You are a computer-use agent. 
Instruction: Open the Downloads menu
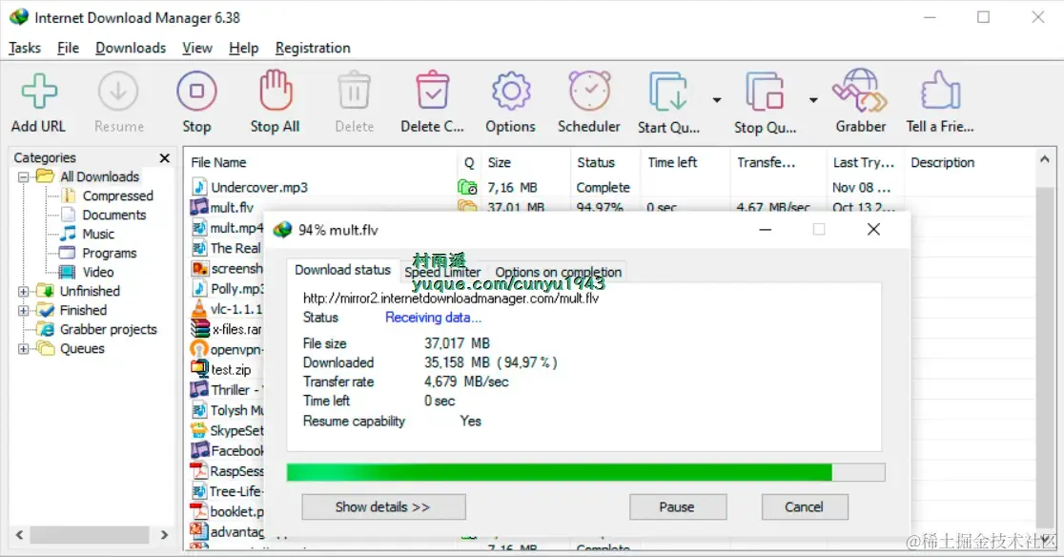coord(131,48)
